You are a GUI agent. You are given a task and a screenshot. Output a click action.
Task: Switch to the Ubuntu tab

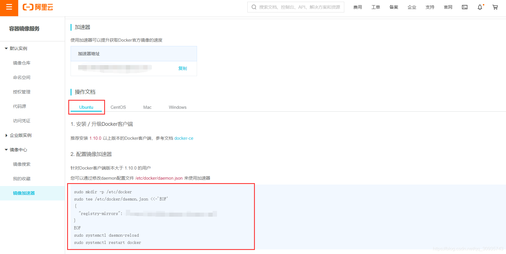pos(86,107)
